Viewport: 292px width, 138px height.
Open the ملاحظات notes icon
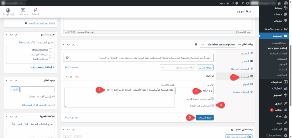pyautogui.click(x=23, y=11)
